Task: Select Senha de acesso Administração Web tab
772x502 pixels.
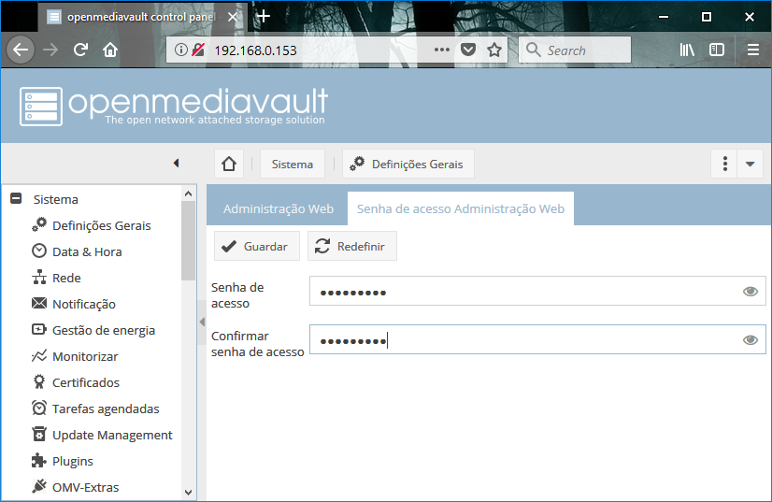Action: (x=461, y=208)
